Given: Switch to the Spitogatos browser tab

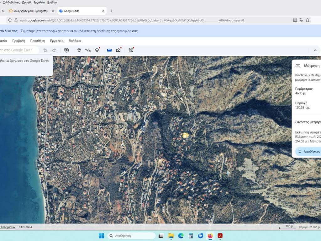Looking at the screenshot, I should point(30,11).
